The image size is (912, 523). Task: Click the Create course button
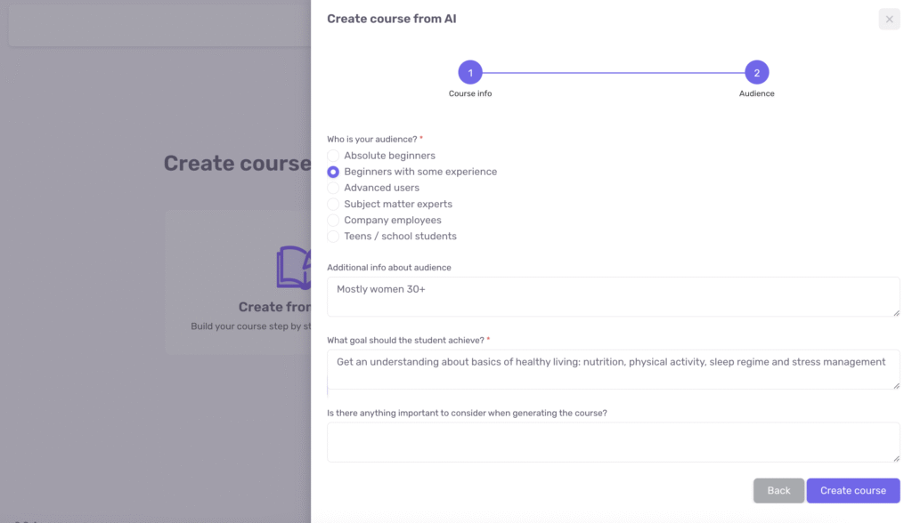[x=853, y=490]
